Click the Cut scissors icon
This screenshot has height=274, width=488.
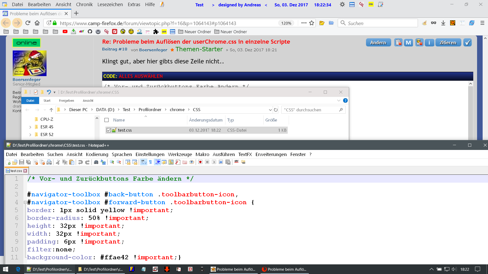pos(58,162)
